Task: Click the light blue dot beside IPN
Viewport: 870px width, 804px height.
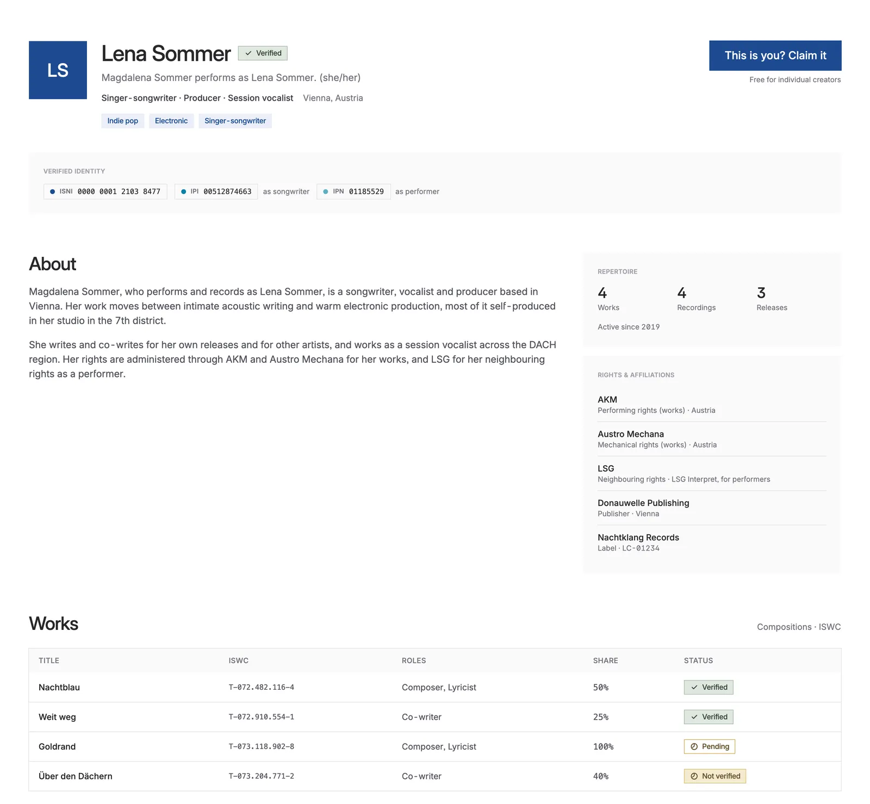Action: pyautogui.click(x=326, y=191)
